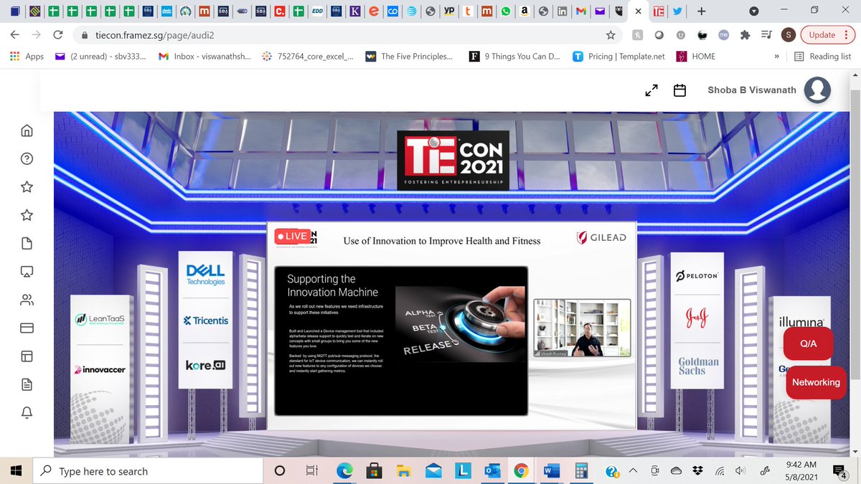Open the calendar agenda icon

coord(680,90)
